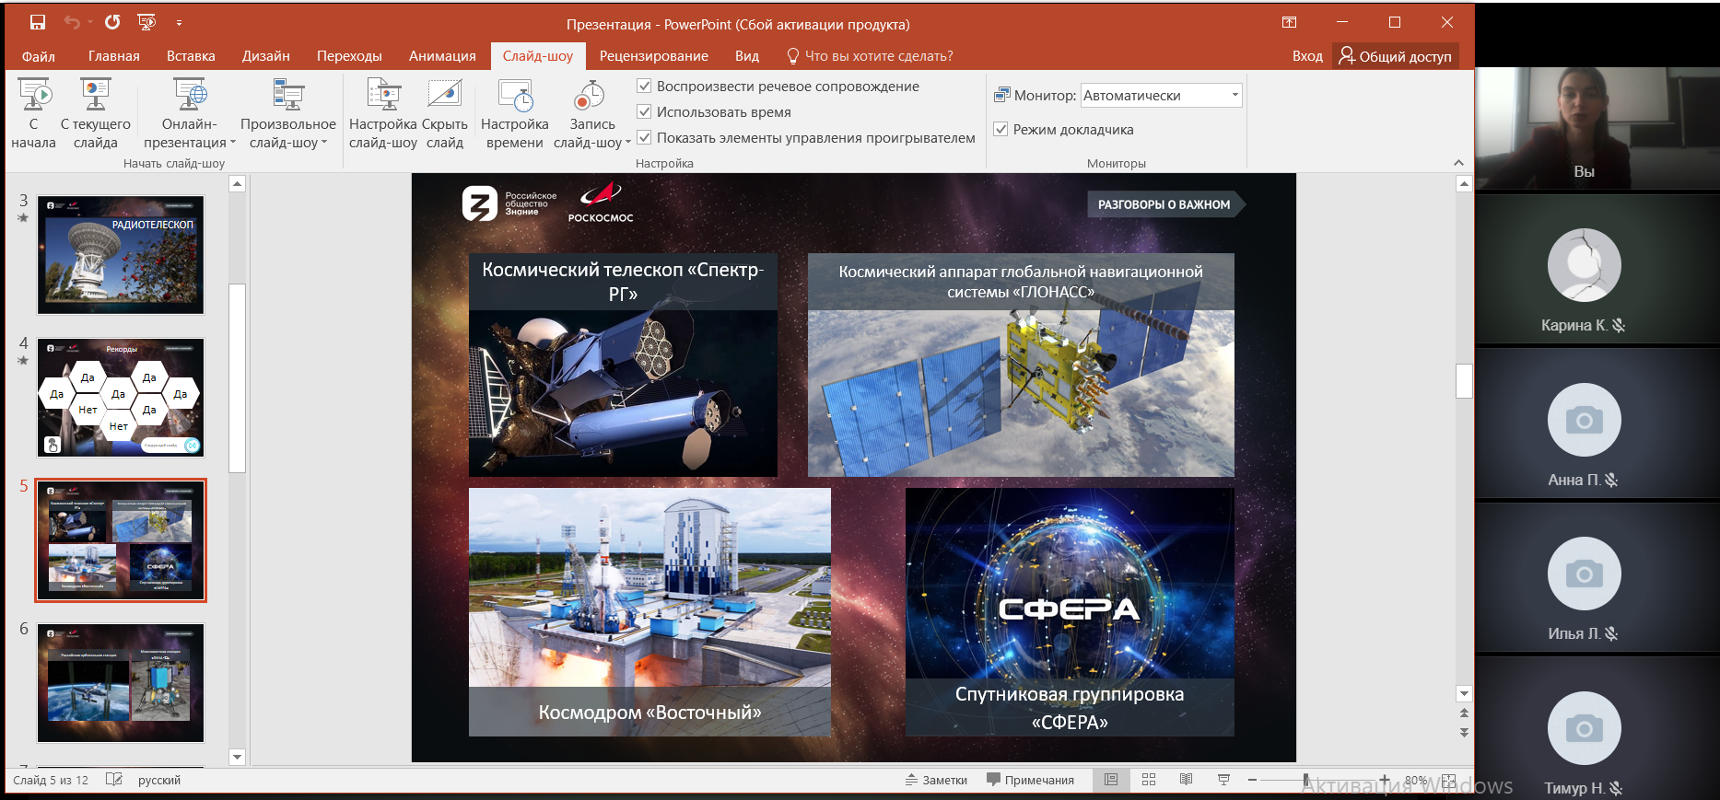
Task: Click the Общий доступ share button
Action: pos(1396,56)
